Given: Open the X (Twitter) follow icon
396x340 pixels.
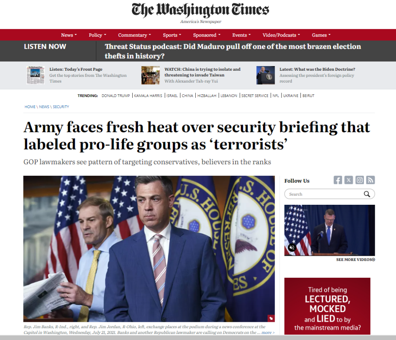Looking at the screenshot, I should [348, 180].
